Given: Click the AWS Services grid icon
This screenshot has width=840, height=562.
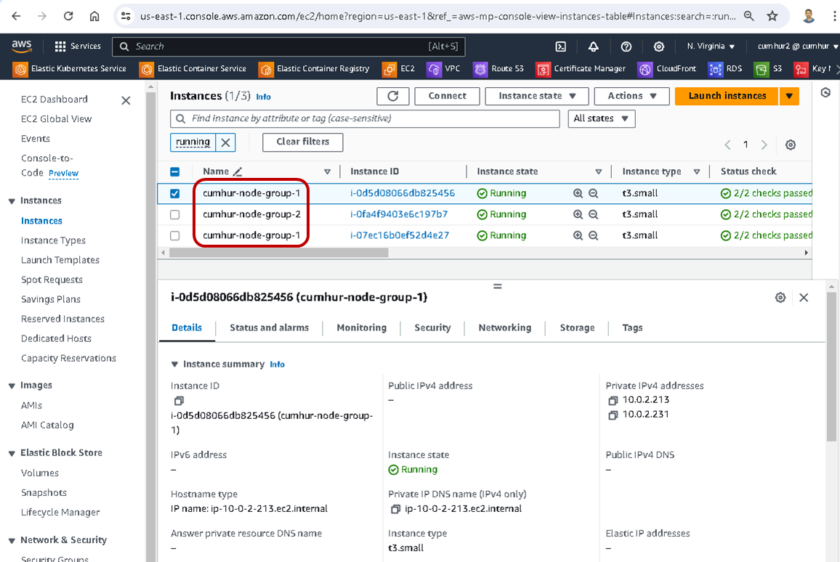Looking at the screenshot, I should click(60, 46).
